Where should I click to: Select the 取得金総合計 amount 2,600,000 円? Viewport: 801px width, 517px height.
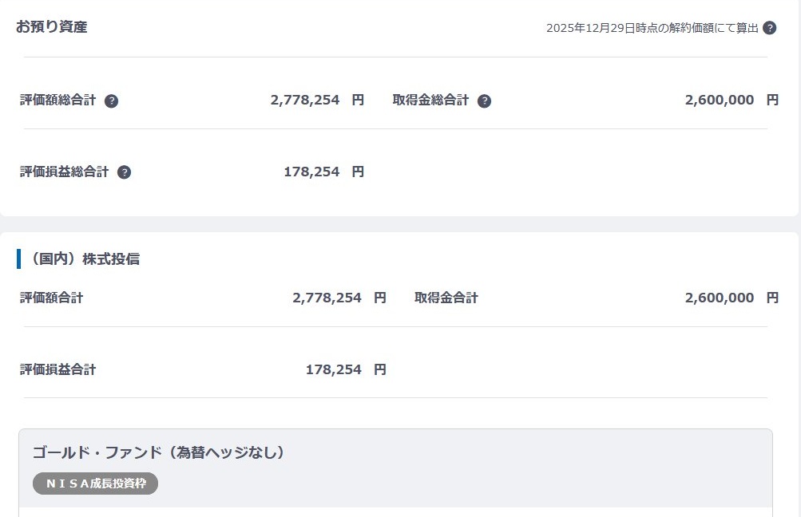[x=731, y=101]
